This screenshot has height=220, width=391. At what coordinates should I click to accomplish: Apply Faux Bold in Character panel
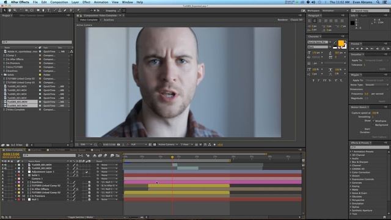coord(313,80)
